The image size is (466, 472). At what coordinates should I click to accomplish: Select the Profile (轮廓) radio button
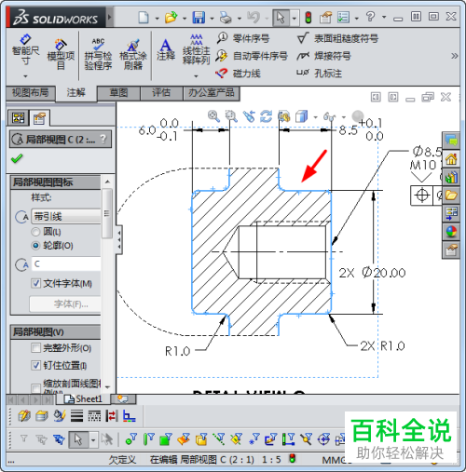click(x=35, y=246)
